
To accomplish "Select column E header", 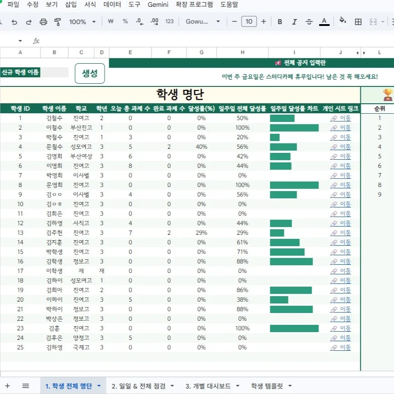I will [x=130, y=52].
